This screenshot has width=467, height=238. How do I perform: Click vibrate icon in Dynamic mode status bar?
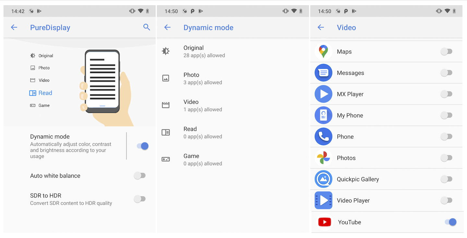[285, 11]
